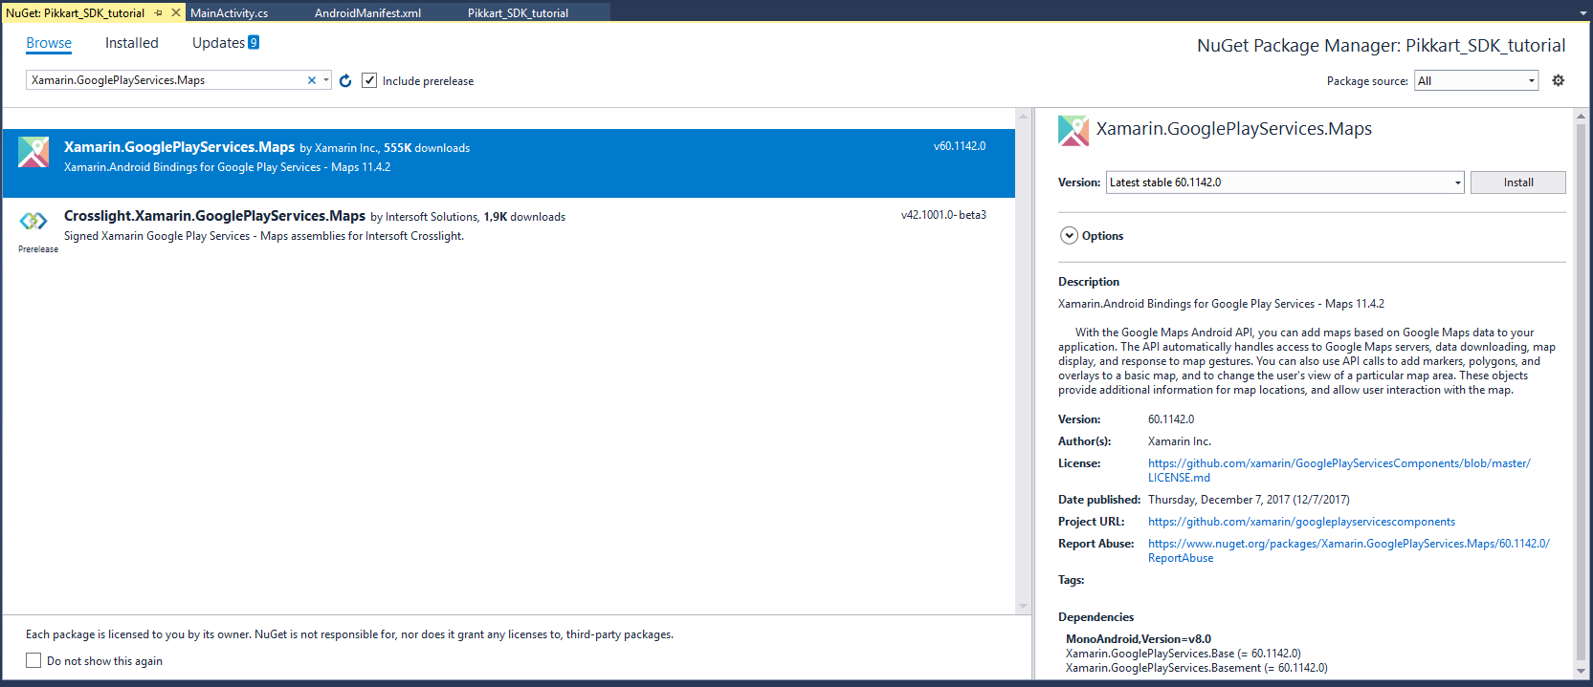Screen dimensions: 1593x687
Task: Click the package list scroll down arrow
Action: (x=1023, y=606)
